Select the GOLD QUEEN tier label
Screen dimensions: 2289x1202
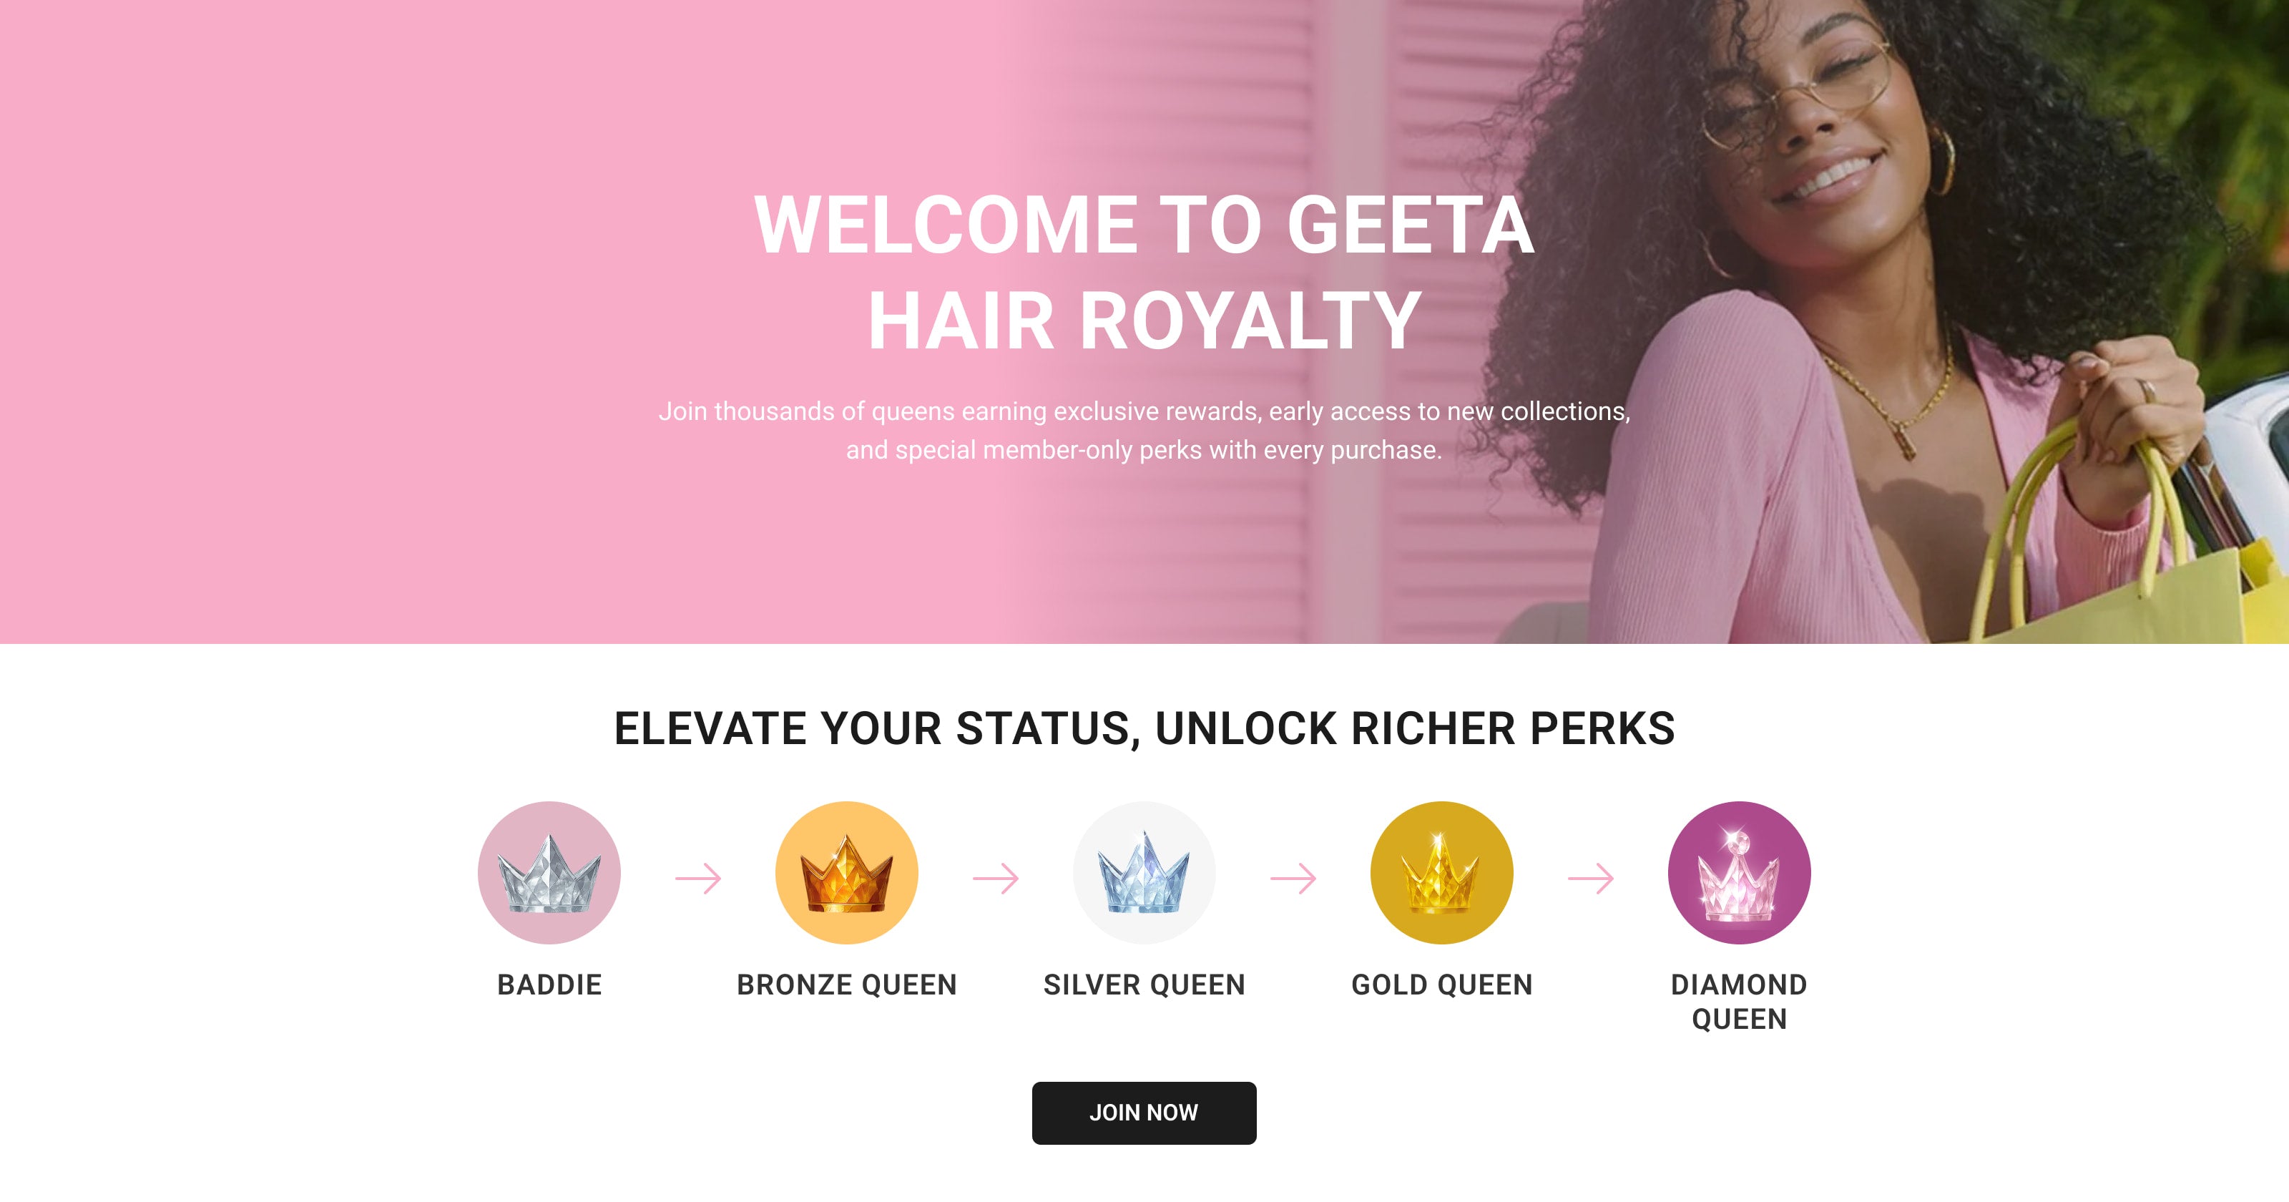point(1441,985)
